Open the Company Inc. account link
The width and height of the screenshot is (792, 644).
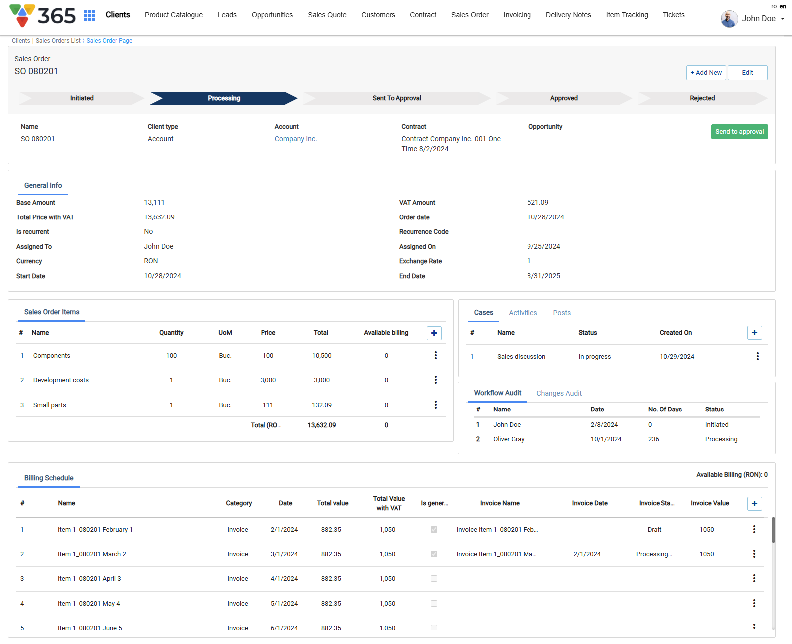click(x=296, y=139)
